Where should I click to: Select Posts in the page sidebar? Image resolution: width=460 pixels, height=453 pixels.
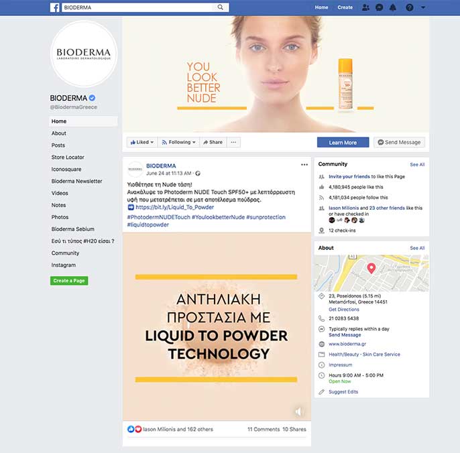pos(58,145)
